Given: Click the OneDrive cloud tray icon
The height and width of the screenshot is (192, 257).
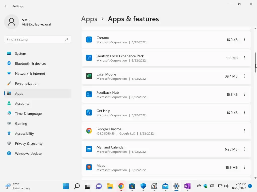Looking at the screenshot, I should click(x=199, y=186).
